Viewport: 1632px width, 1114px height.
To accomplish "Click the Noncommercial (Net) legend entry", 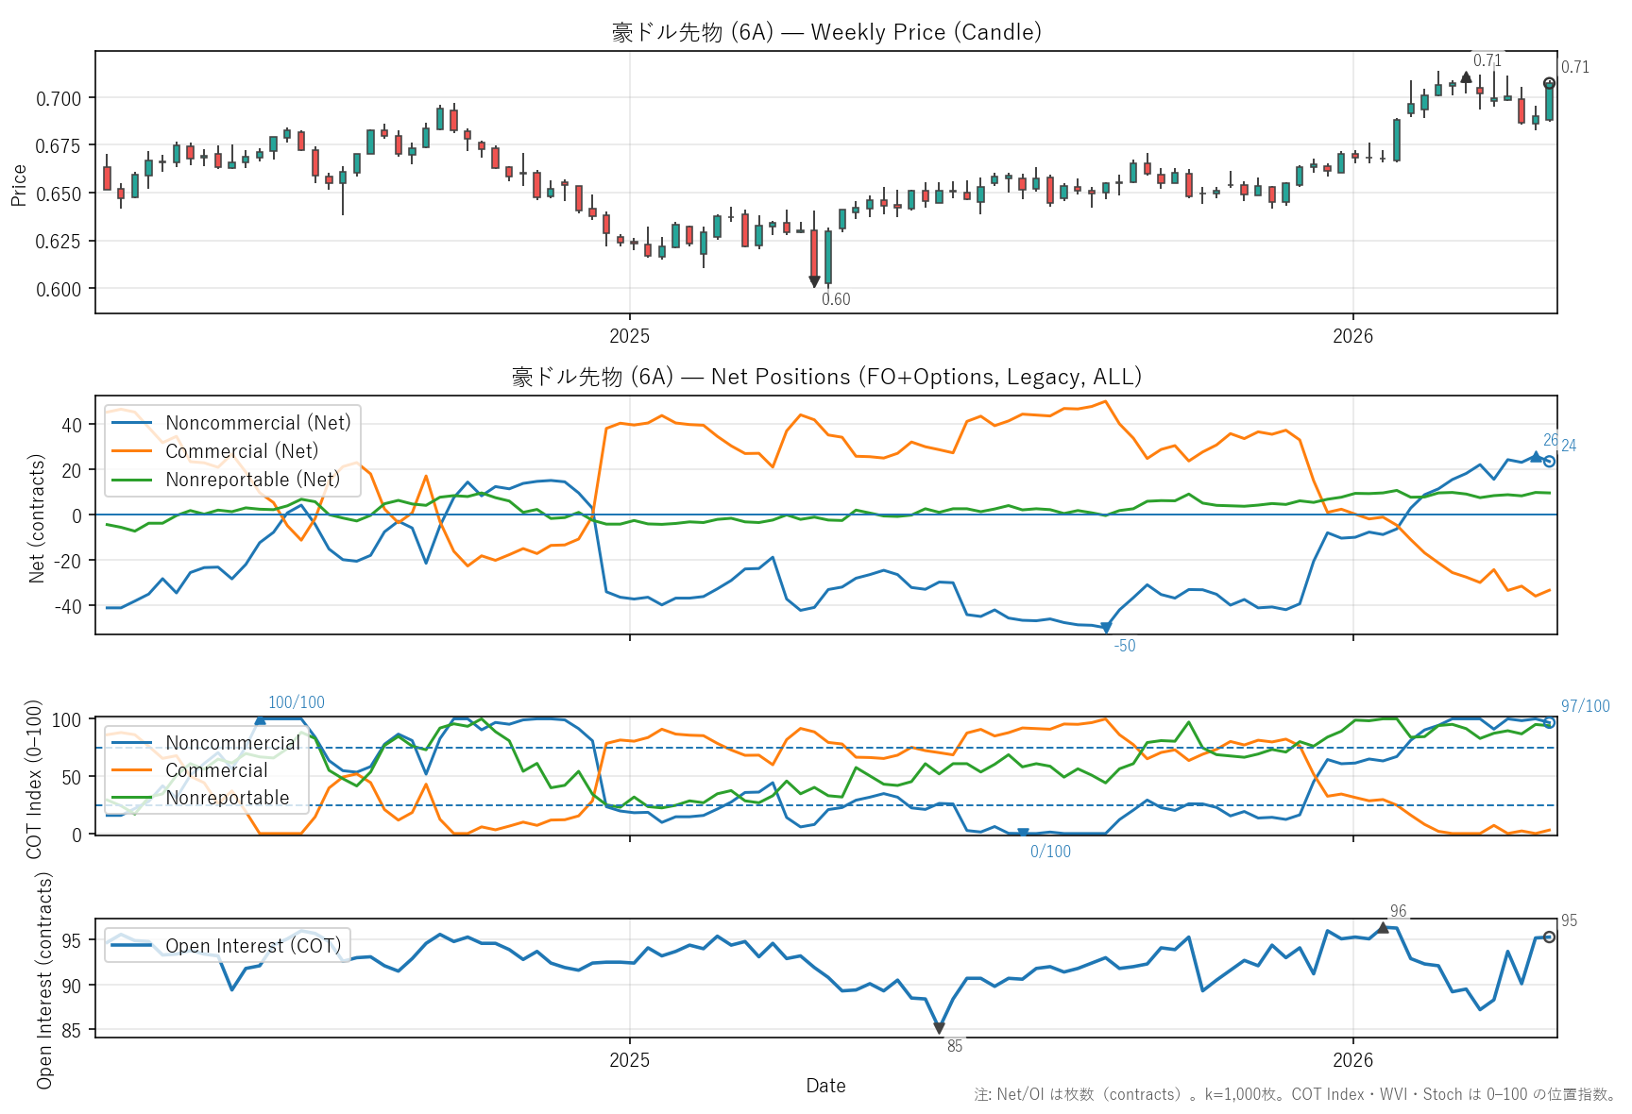I will [x=257, y=423].
